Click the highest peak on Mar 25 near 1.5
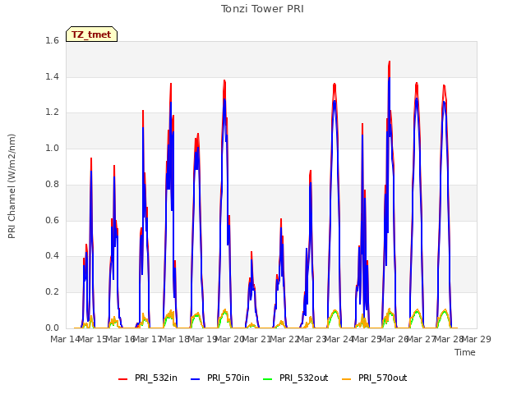 pos(389,62)
